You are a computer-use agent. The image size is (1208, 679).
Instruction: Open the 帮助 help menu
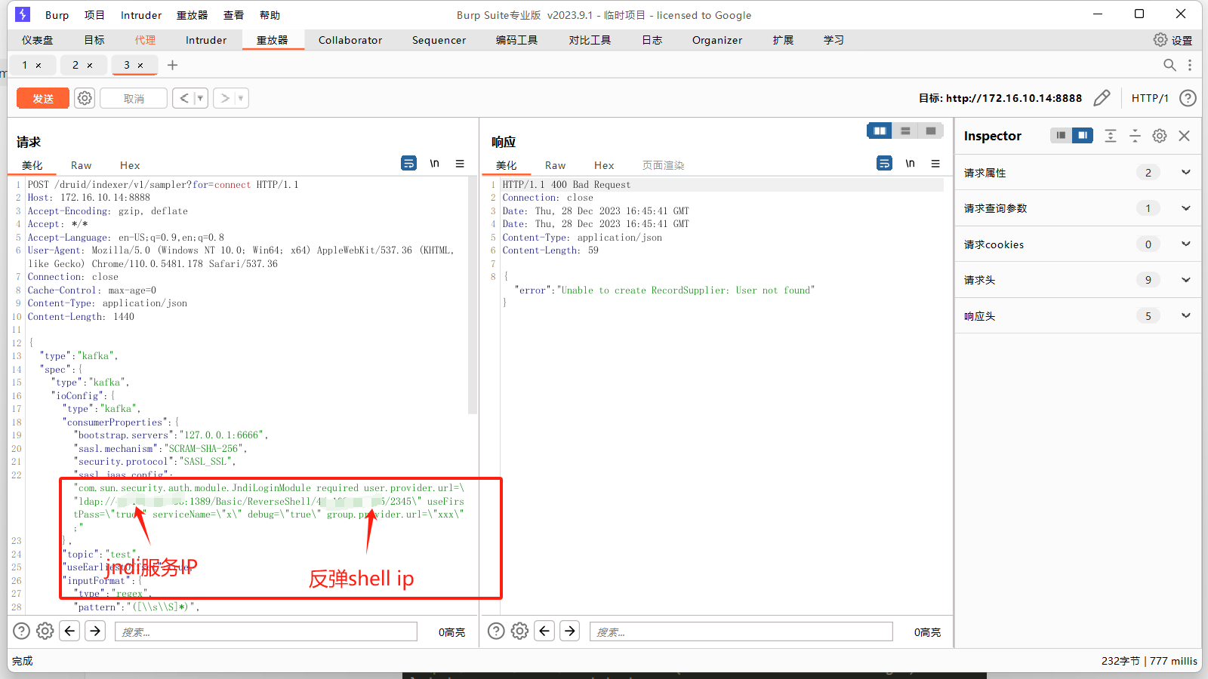[270, 15]
